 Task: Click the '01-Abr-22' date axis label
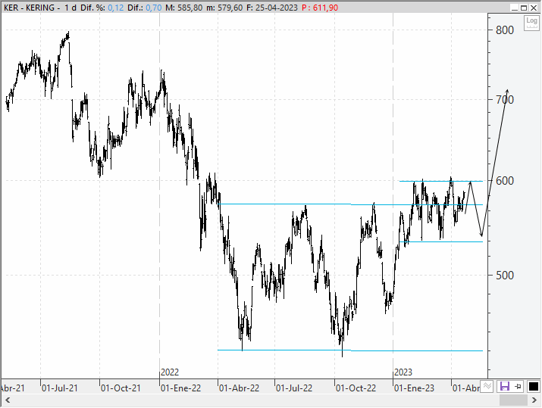(240, 388)
